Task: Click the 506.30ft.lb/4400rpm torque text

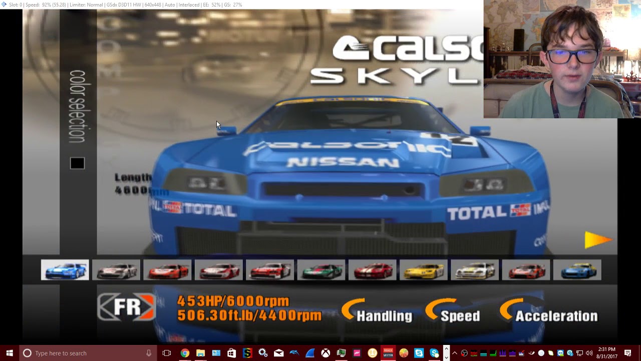Action: pyautogui.click(x=249, y=315)
